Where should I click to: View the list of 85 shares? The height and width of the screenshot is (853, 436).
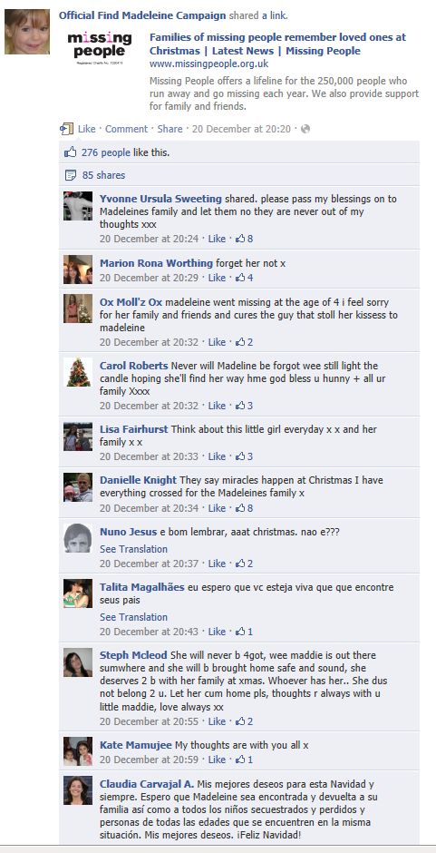coord(103,175)
